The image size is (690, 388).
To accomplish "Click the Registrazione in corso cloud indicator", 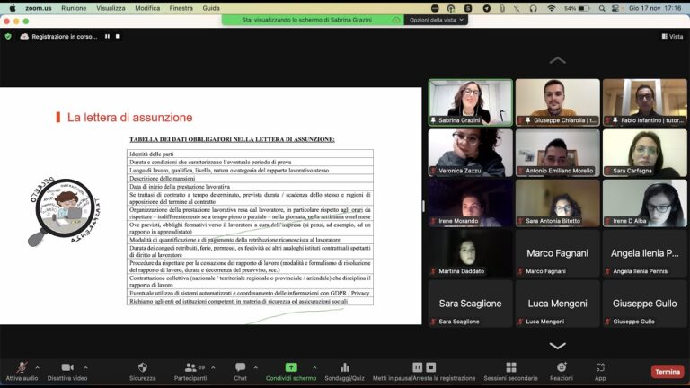I will pyautogui.click(x=58, y=37).
